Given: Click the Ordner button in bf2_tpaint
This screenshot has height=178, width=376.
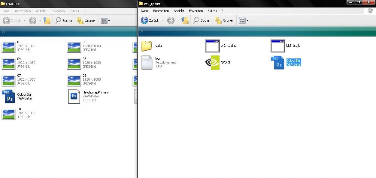Looking at the screenshot, I should pyautogui.click(x=224, y=20).
